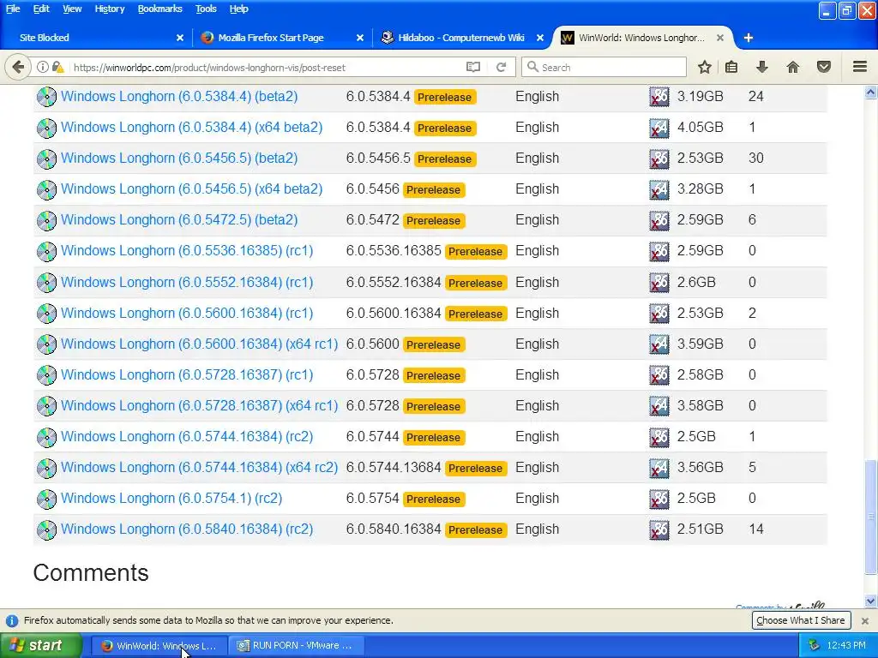Click page scrollbar up arrow
This screenshot has width=878, height=658.
coord(870,93)
